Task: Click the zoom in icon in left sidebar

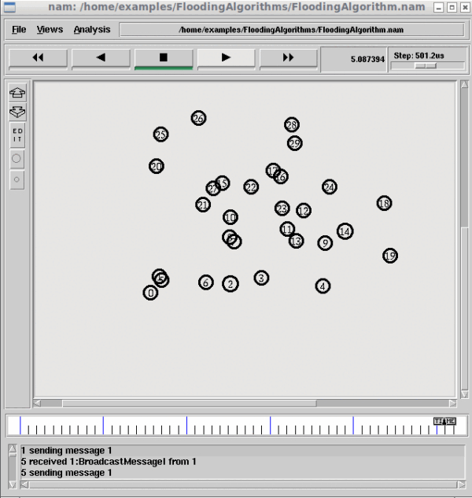Action: (x=17, y=93)
